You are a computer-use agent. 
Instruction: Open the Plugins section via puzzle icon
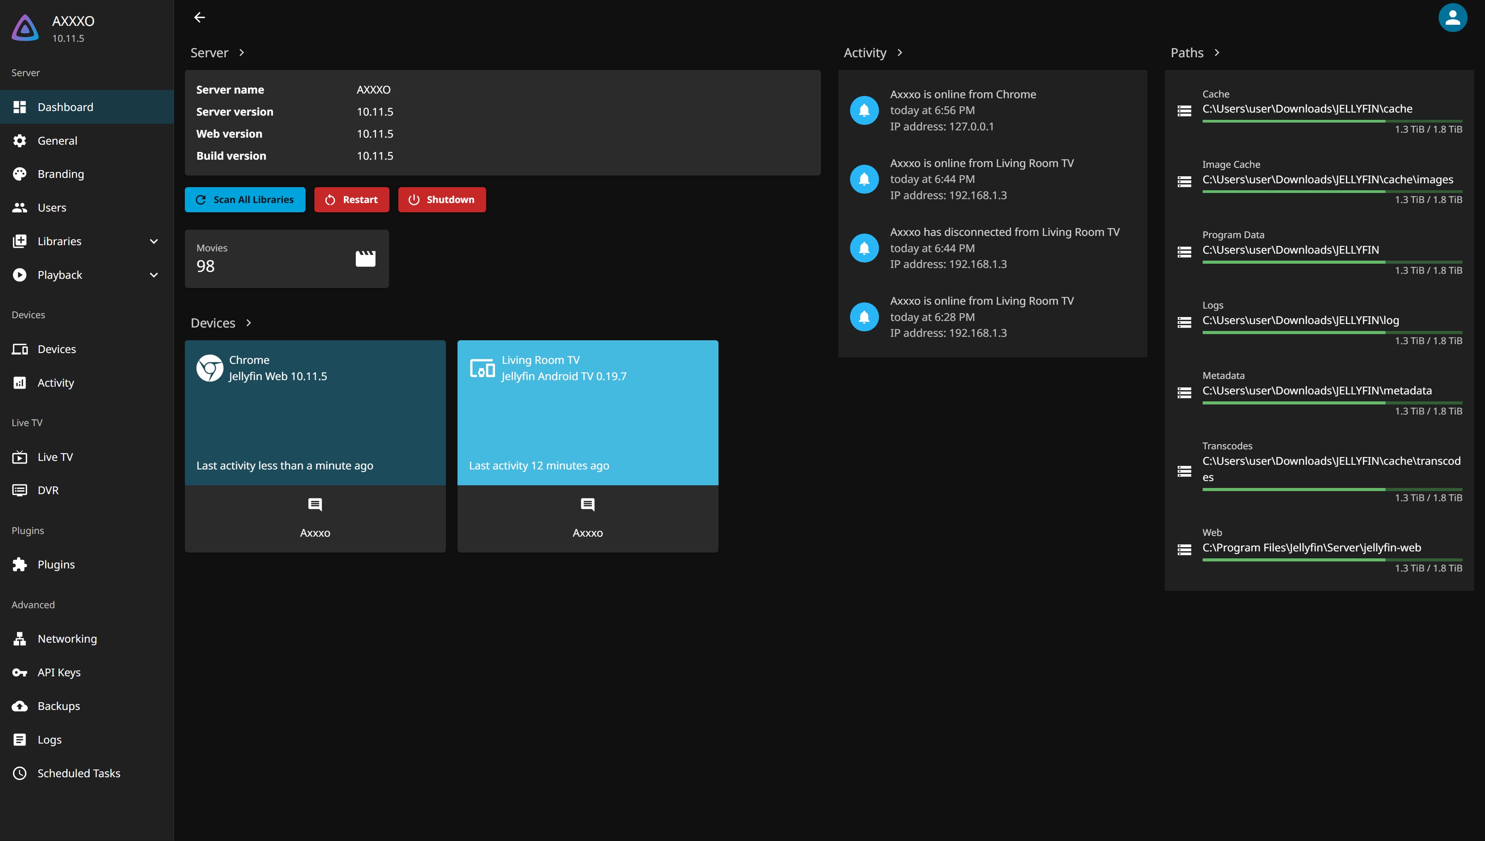(20, 564)
